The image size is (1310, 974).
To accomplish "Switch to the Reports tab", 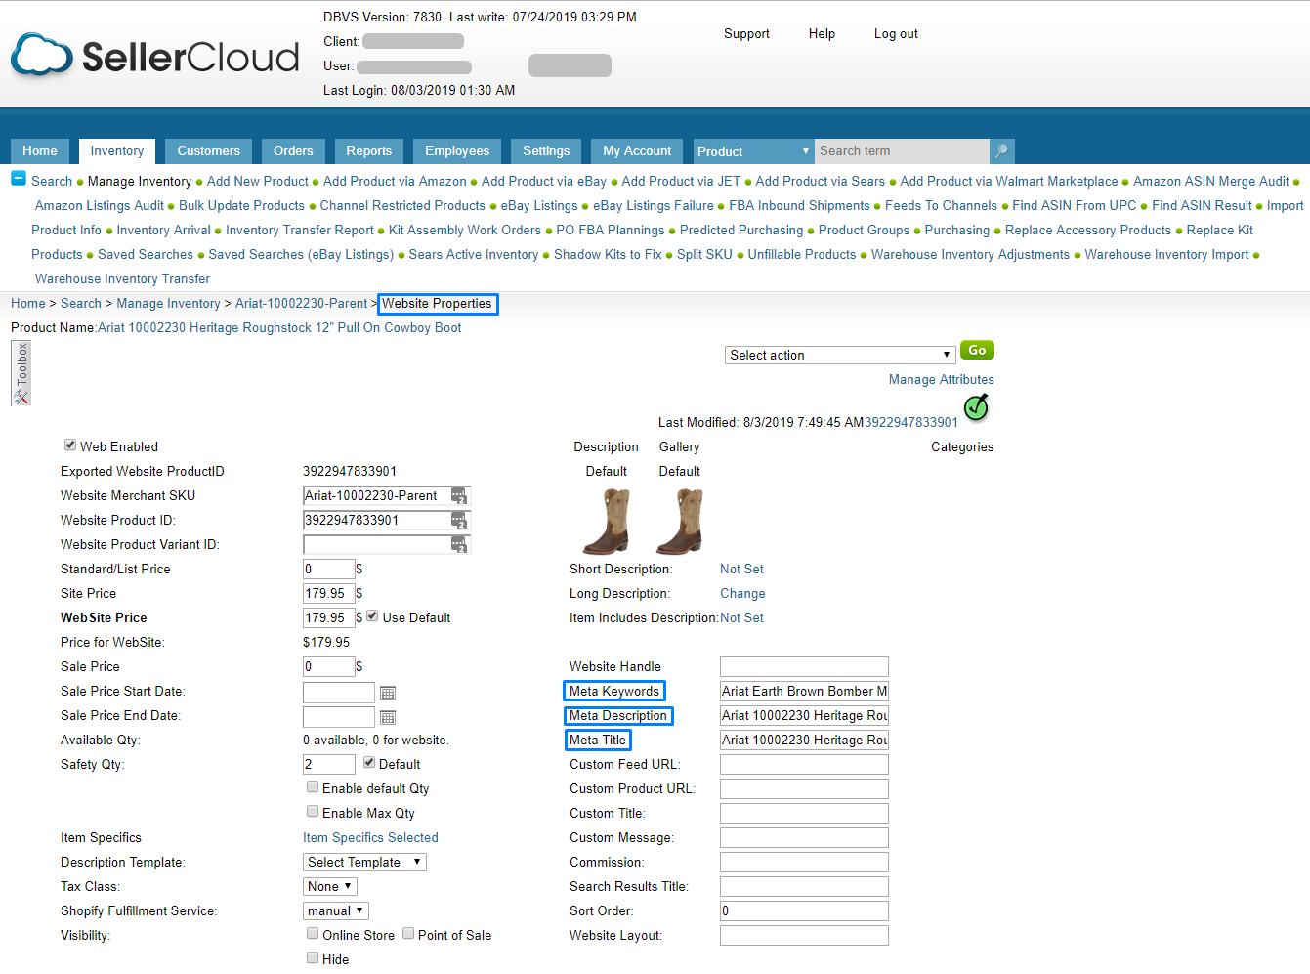I will pyautogui.click(x=369, y=151).
